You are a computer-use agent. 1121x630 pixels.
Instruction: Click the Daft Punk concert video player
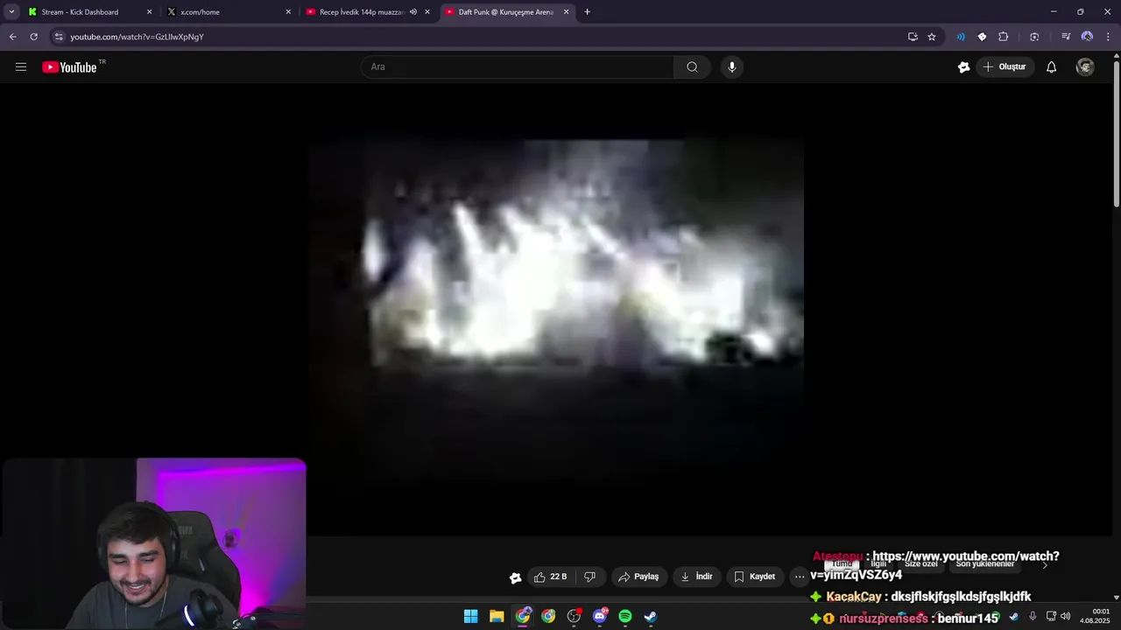pos(556,309)
